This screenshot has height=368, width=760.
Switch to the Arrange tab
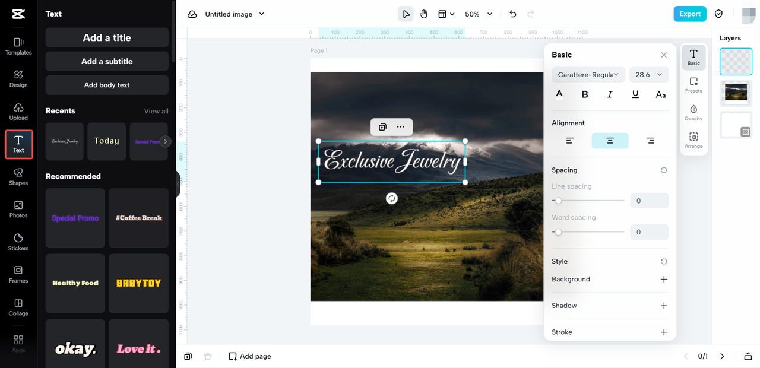coord(693,141)
